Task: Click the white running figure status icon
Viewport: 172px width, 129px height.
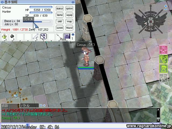Action: point(163,78)
